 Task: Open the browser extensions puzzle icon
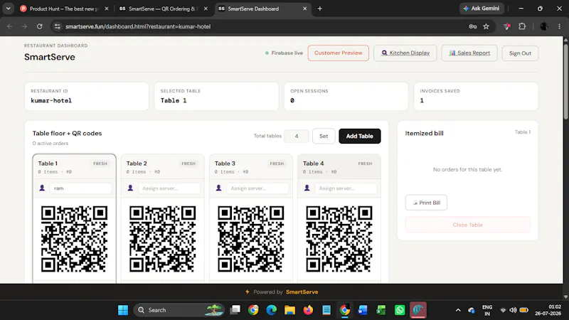(522, 26)
